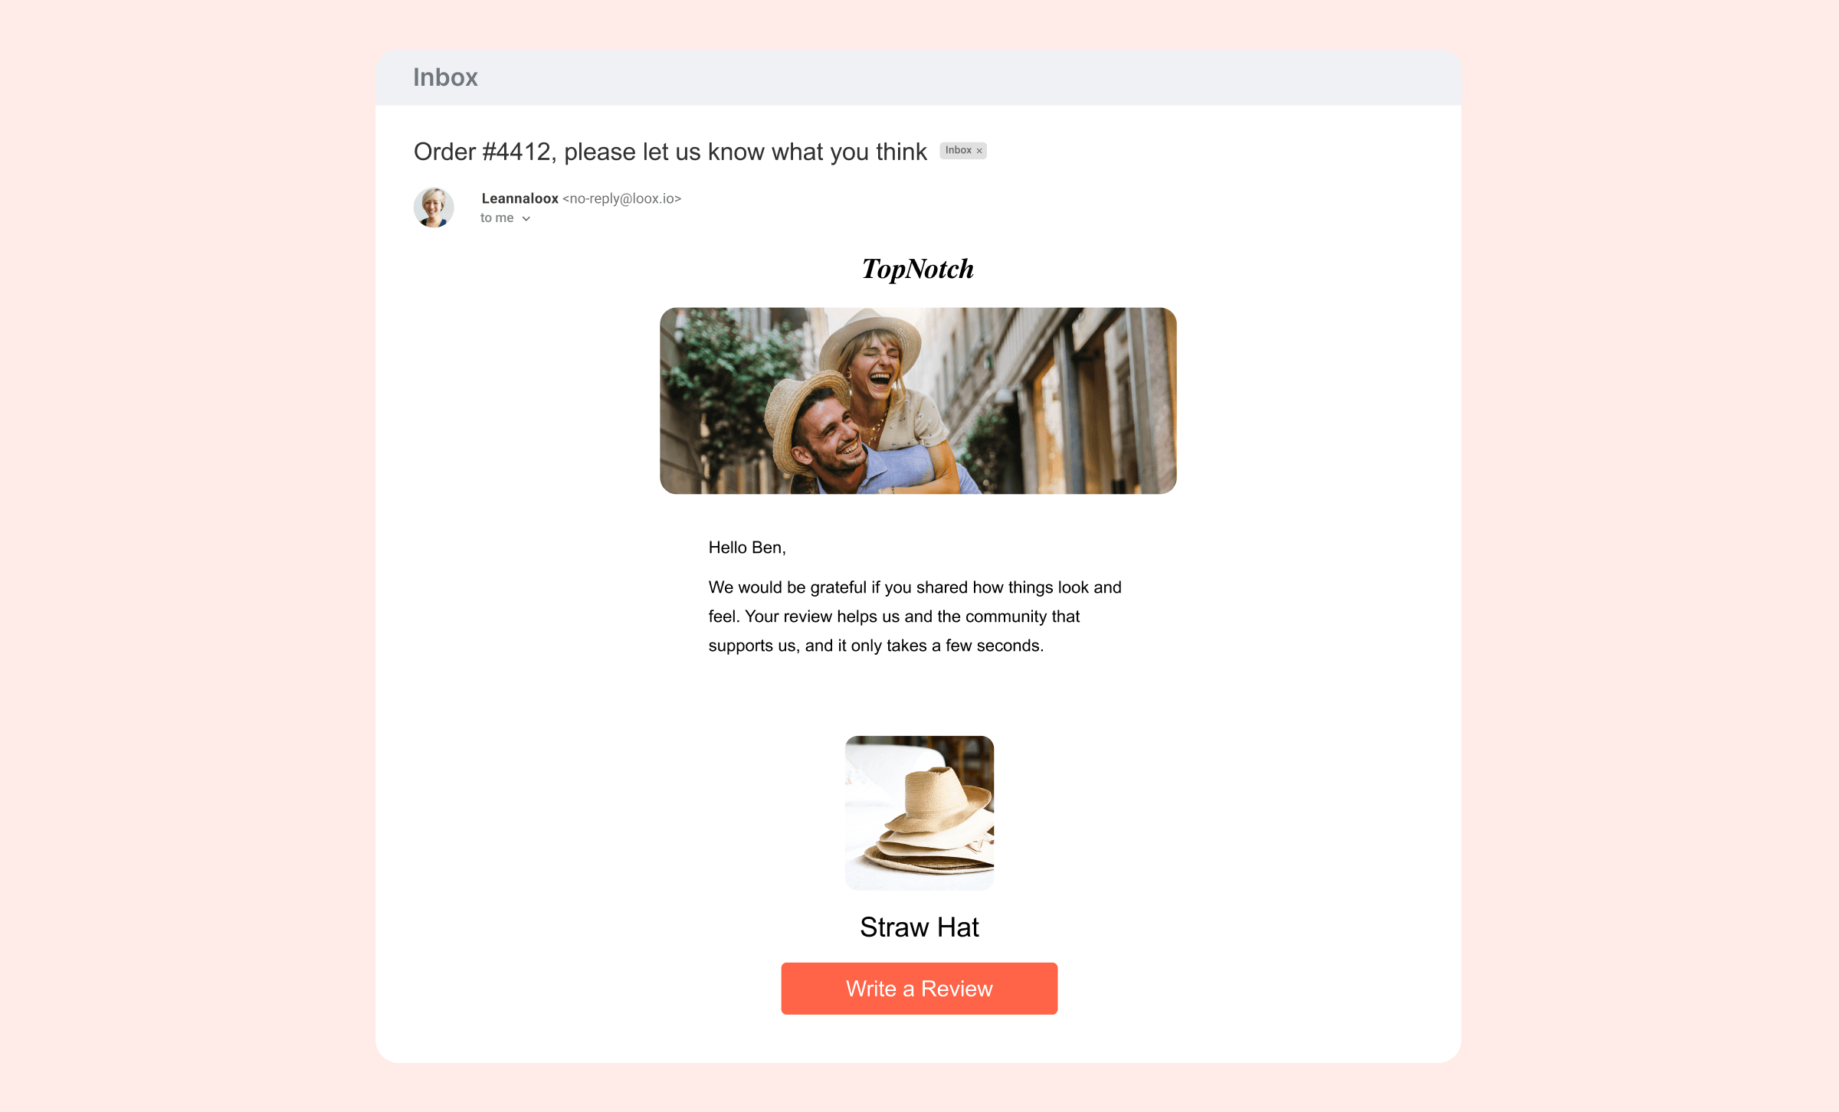Select the no-reply@loox.io email address
1839x1112 pixels.
tap(621, 198)
